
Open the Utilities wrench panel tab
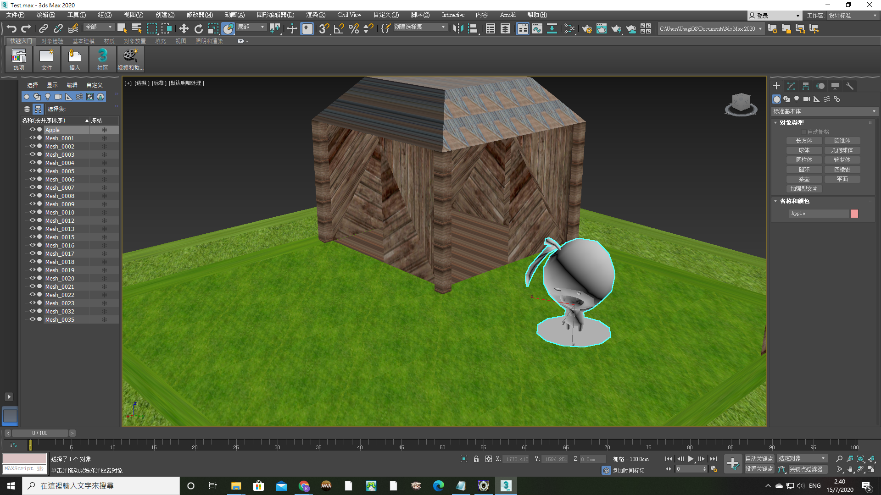coord(849,86)
